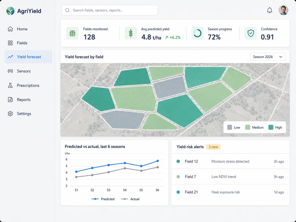Click the 2h ago timestamp

[x=279, y=161]
